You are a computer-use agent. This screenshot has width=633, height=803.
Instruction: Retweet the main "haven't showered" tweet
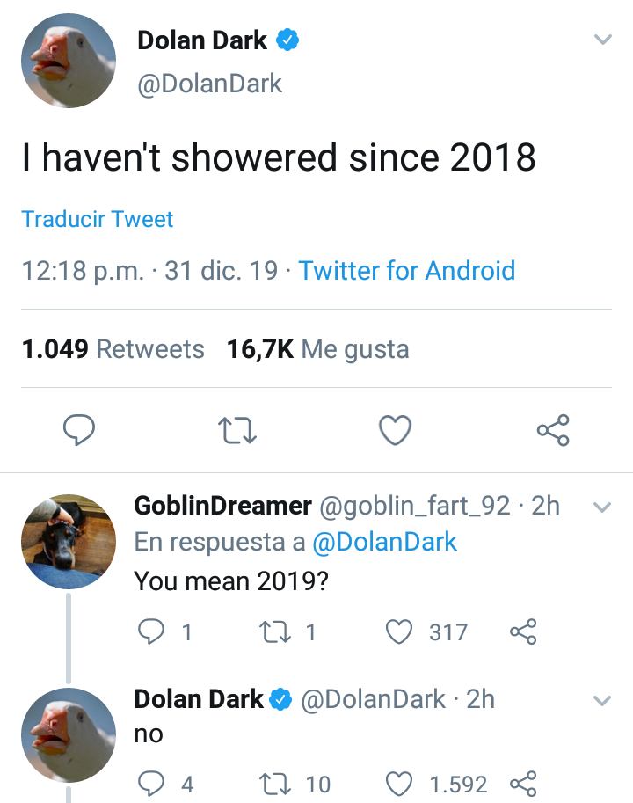(x=236, y=430)
